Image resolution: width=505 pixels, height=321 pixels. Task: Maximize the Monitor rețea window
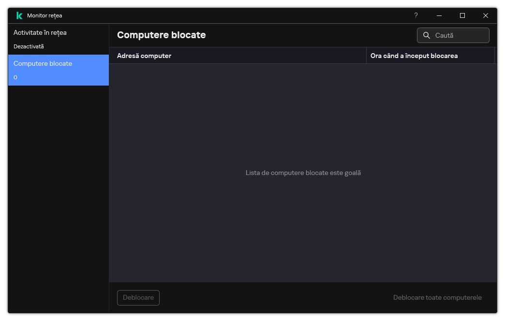(462, 15)
